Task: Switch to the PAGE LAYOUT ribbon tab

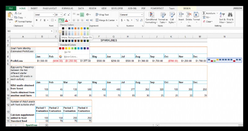Action: (x=50, y=8)
